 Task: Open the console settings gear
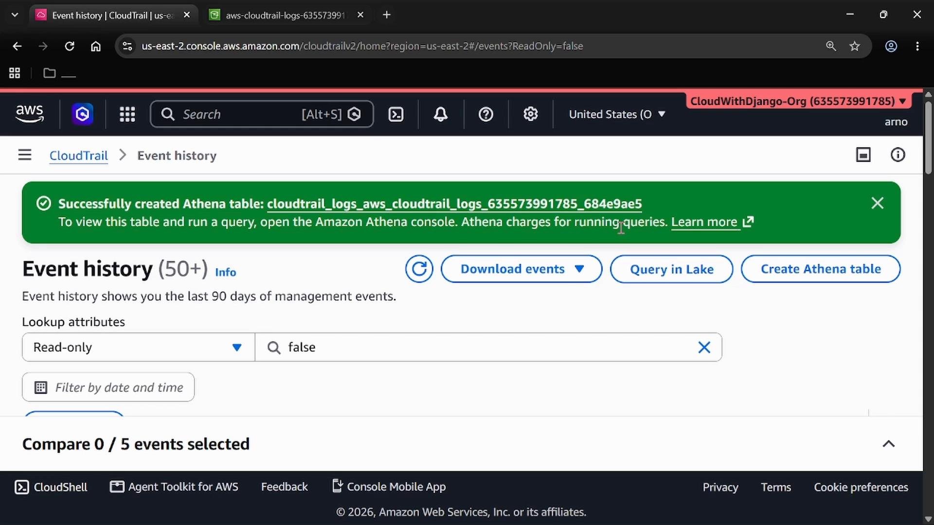coord(531,114)
